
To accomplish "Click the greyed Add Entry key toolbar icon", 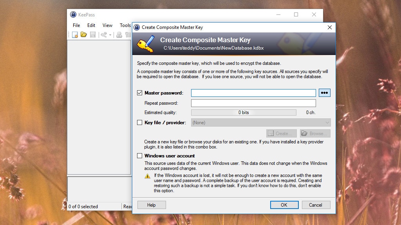I will coord(103,35).
